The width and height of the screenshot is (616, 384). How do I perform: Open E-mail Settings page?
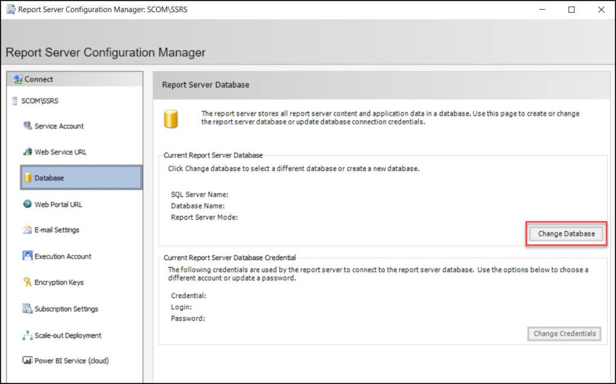click(x=57, y=230)
